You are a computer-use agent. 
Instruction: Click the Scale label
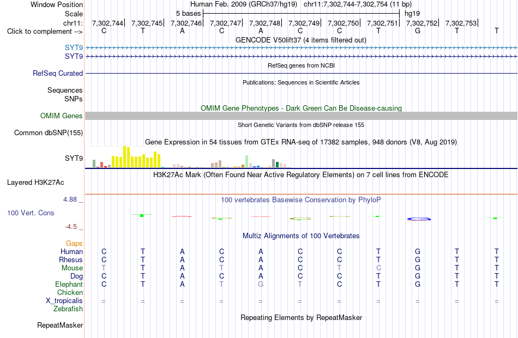click(x=74, y=14)
